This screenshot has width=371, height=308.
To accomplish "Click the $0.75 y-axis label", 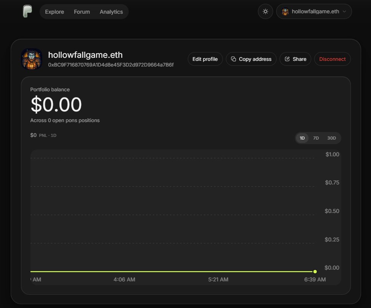I will pos(332,183).
